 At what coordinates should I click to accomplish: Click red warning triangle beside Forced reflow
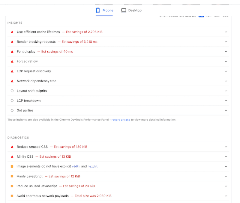coord(12,61)
